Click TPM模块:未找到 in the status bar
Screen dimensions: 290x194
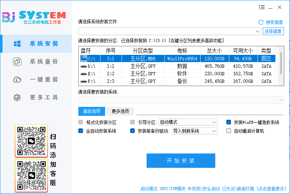(x=185, y=189)
